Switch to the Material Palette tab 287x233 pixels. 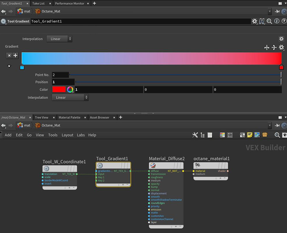pyautogui.click(x=70, y=118)
